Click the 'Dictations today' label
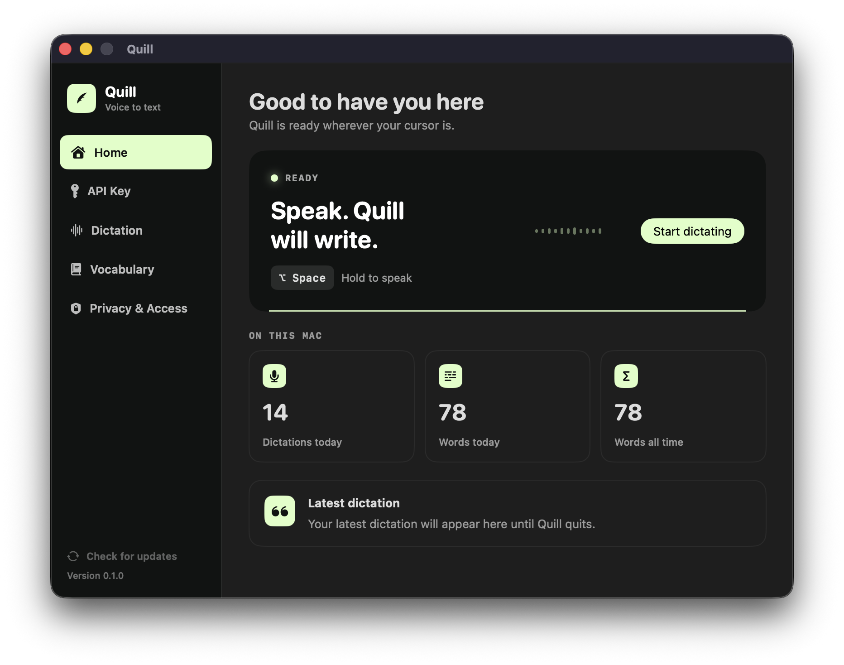Image resolution: width=844 pixels, height=665 pixels. (302, 442)
